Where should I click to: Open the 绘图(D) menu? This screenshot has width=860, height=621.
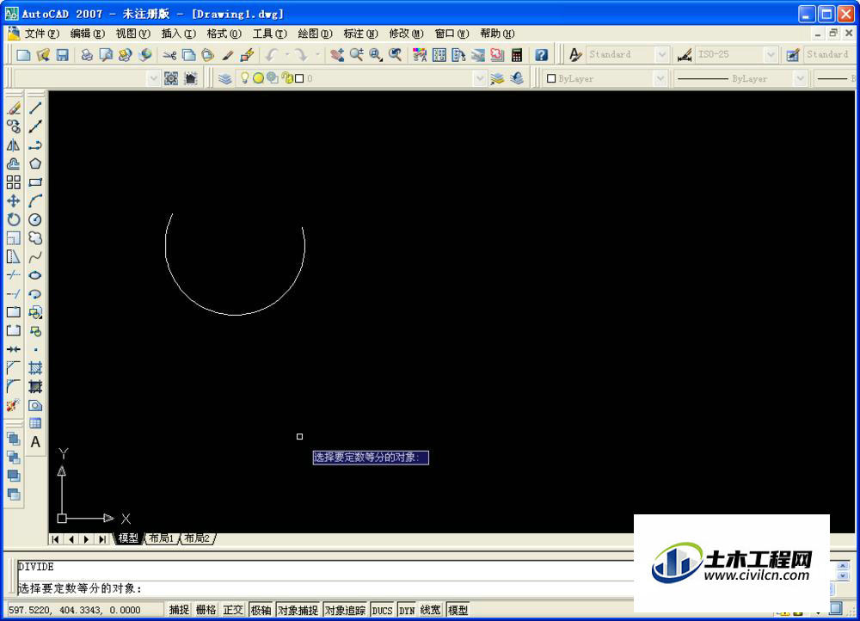coord(315,34)
